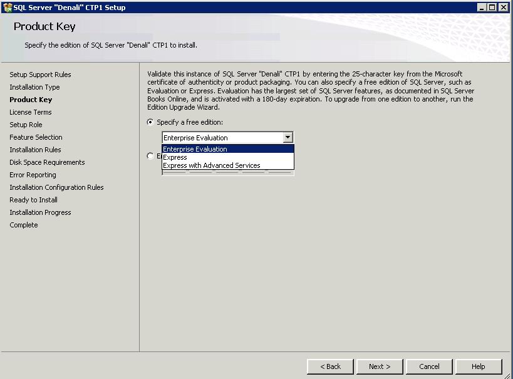The image size is (513, 379).
Task: Click Ready to Install in the step list
Action: [33, 200]
